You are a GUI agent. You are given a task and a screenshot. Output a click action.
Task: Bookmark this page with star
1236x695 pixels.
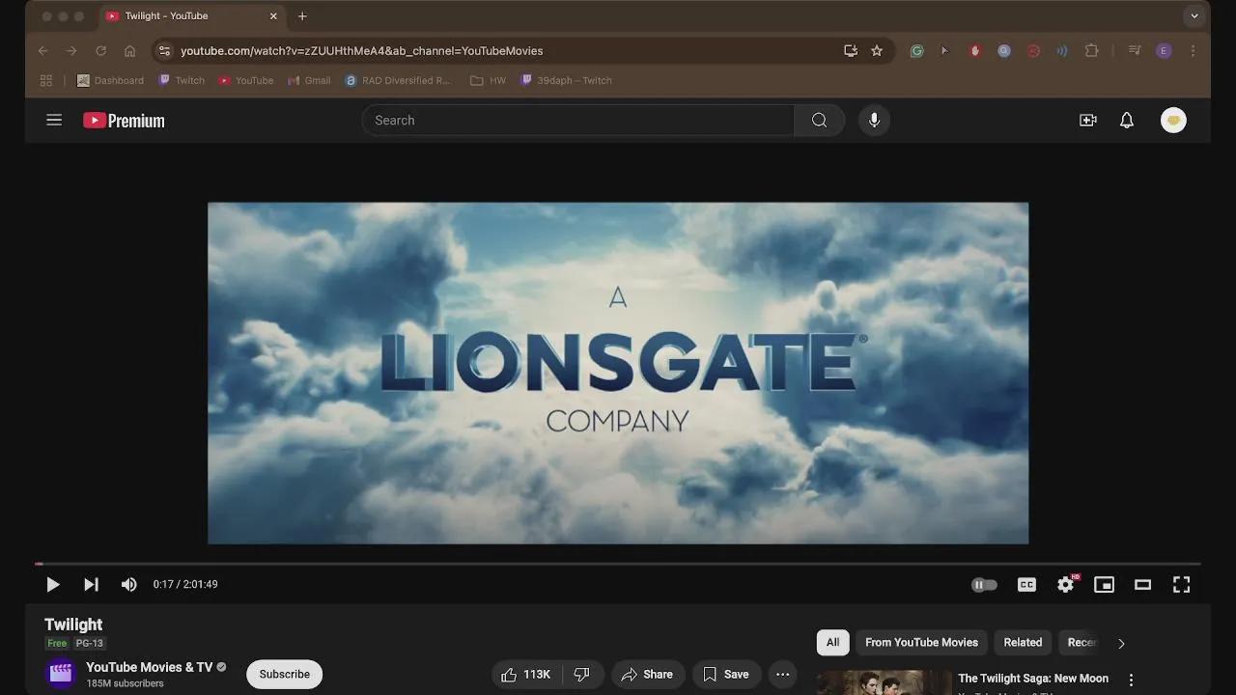pyautogui.click(x=877, y=50)
